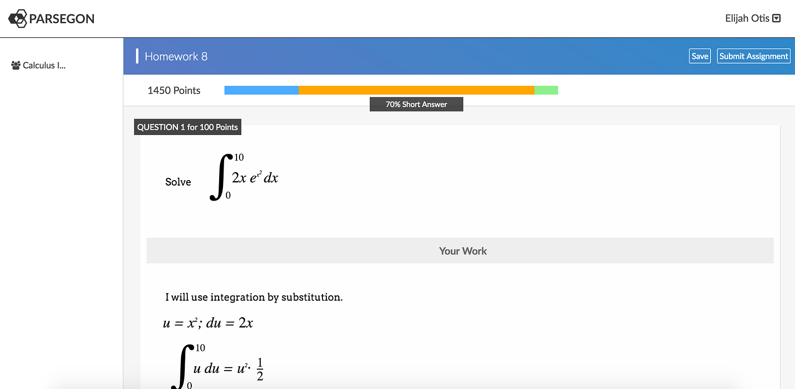Select the Question 1 for 100 Points label

187,127
